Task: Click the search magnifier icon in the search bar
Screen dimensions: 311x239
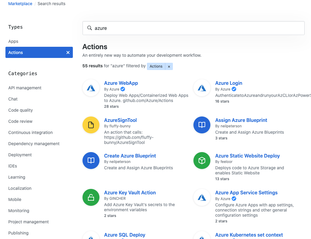Action: point(89,28)
